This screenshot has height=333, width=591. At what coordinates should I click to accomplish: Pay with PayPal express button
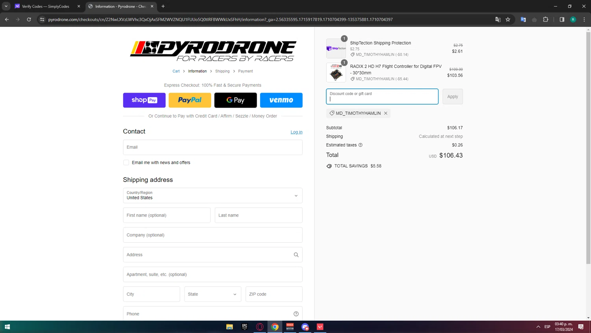(x=190, y=100)
